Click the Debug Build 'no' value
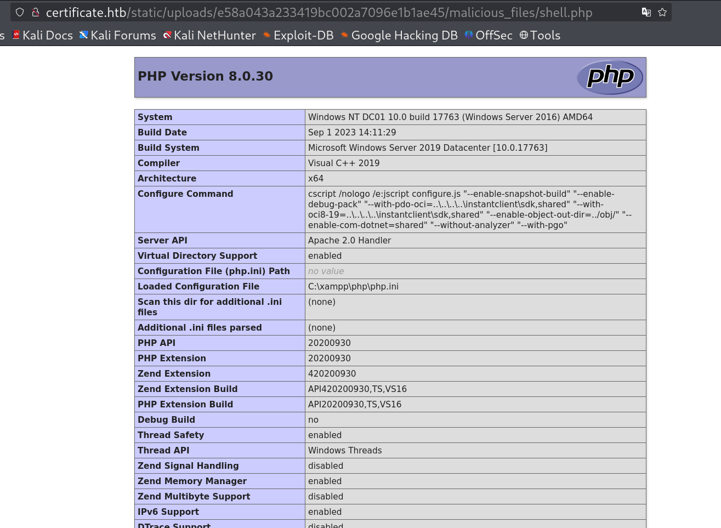 click(x=313, y=419)
